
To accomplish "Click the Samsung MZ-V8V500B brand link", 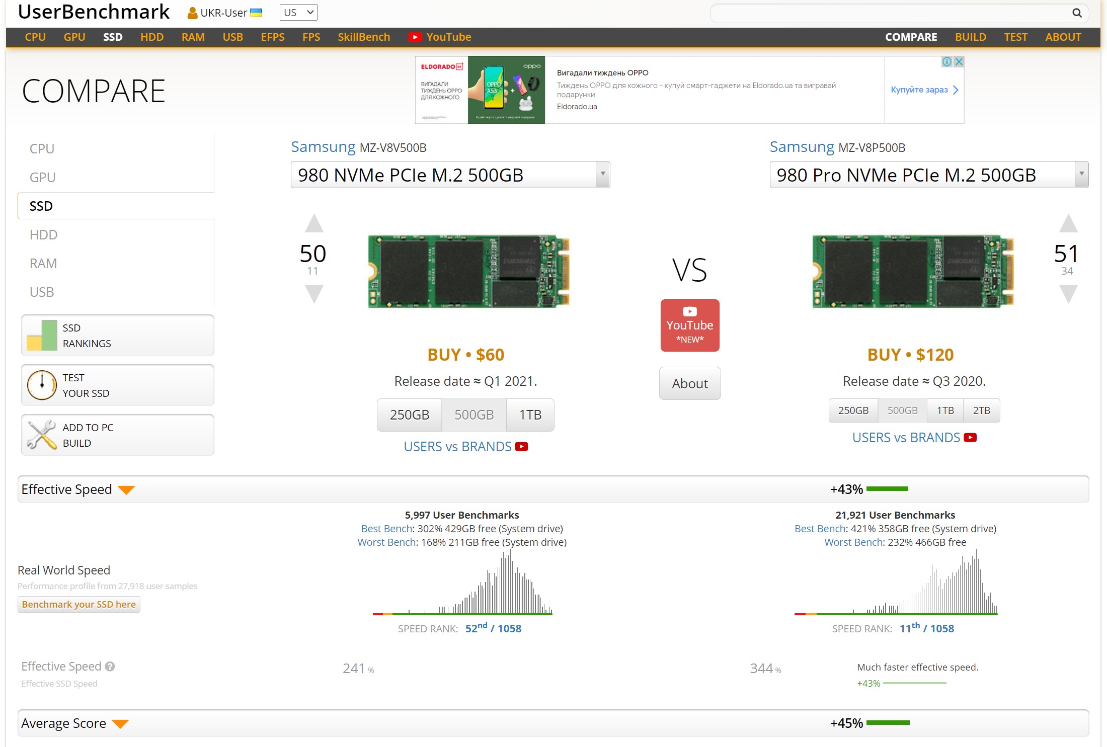I will (323, 147).
